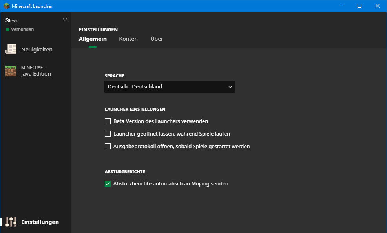
Task: Check Launcher geöffnet lassen option
Action: pyautogui.click(x=108, y=134)
